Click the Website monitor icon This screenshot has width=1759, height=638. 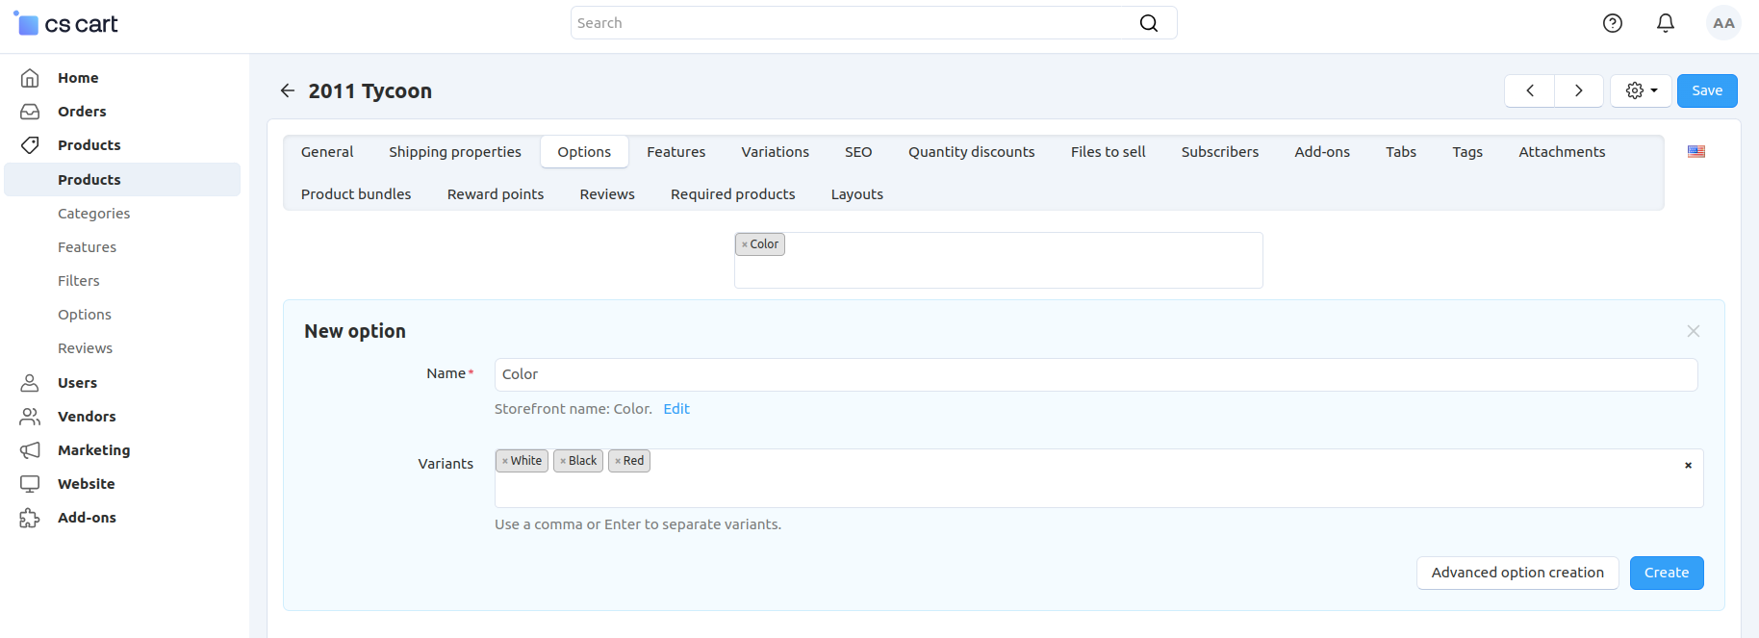[x=30, y=484]
